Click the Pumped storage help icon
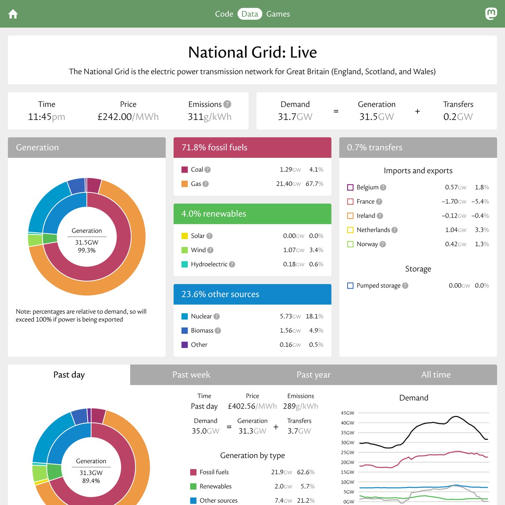The image size is (505, 505). pos(405,285)
